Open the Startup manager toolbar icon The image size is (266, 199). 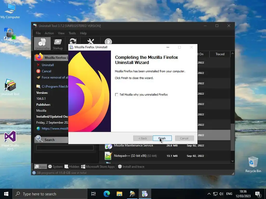tap(58, 44)
